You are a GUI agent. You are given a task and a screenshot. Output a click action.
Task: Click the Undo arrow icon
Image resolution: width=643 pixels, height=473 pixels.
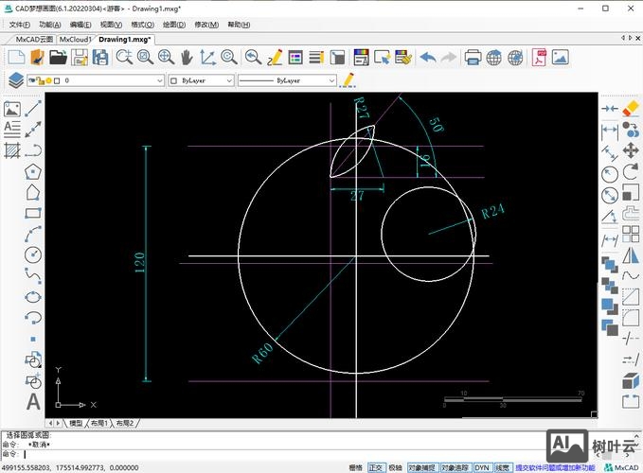click(428, 58)
